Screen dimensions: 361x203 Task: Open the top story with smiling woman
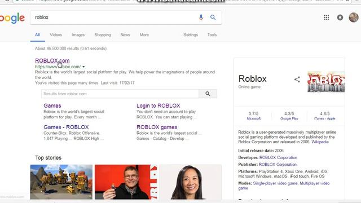click(190, 182)
